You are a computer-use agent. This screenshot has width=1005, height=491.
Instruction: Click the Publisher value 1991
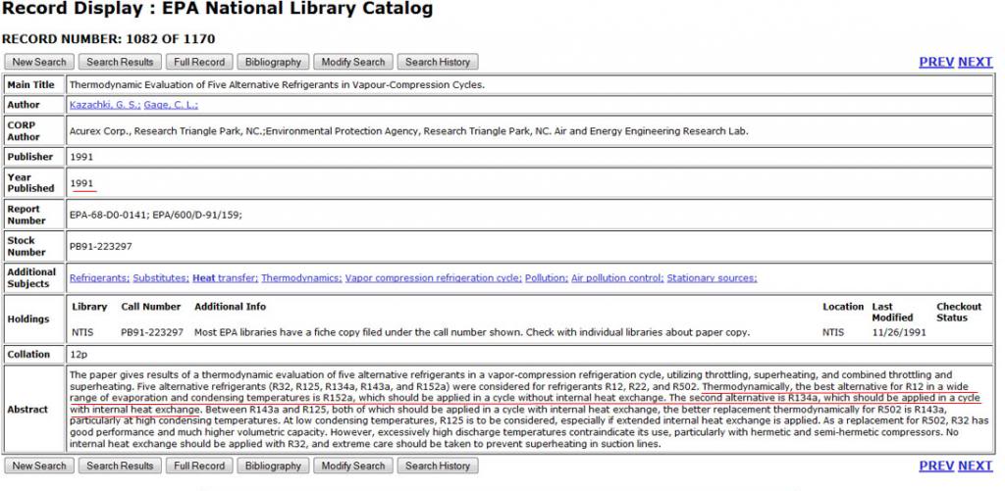click(81, 156)
